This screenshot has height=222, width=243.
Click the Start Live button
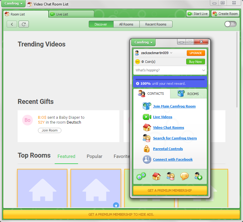tap(198, 14)
